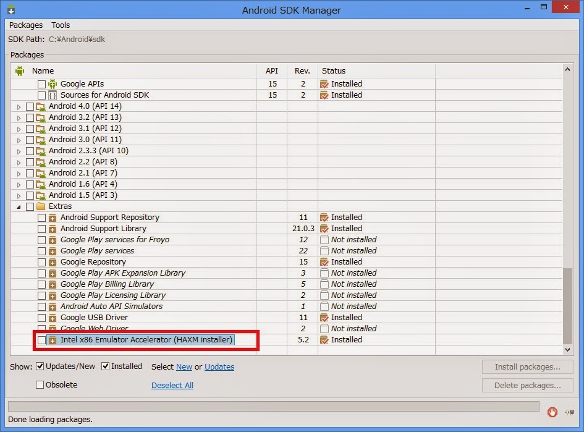Click the Install packages button
584x432 pixels.
tap(527, 367)
